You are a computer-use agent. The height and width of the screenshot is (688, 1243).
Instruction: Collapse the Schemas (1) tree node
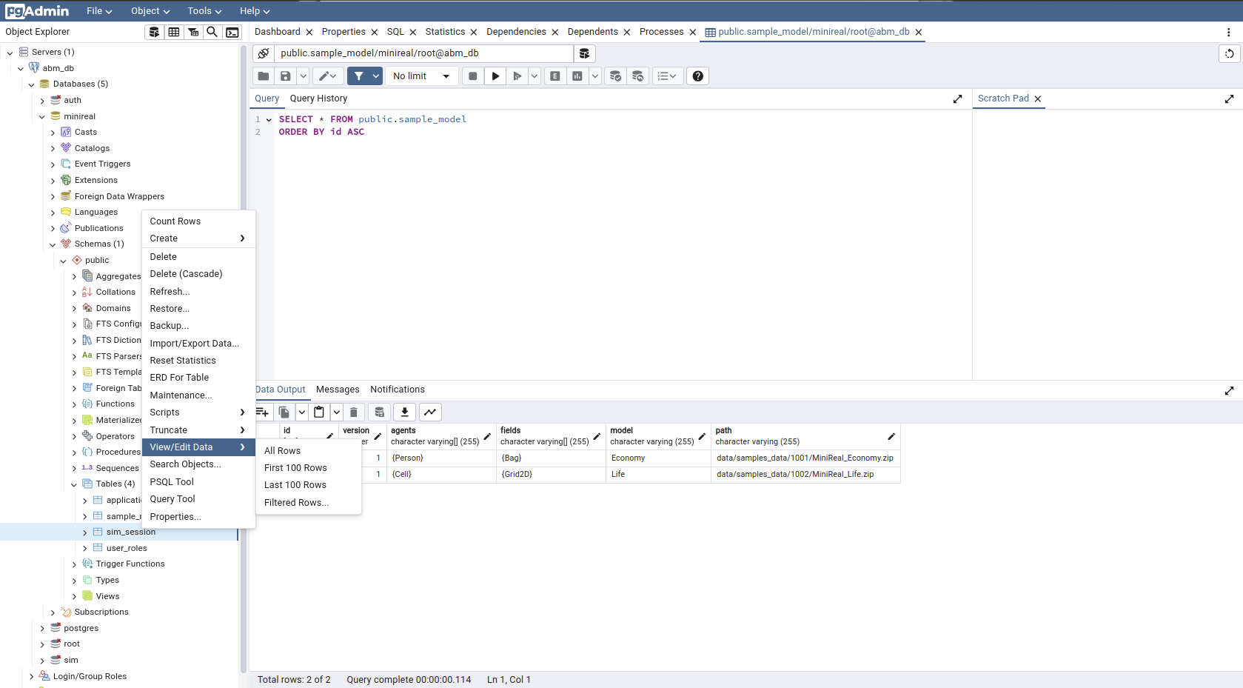coord(53,244)
